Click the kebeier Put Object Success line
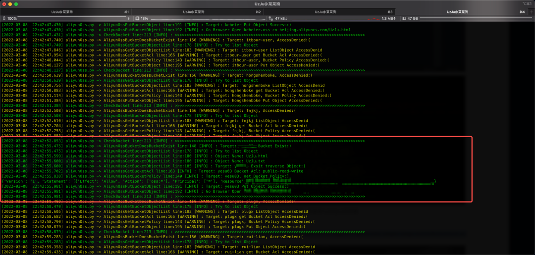 pos(146,25)
